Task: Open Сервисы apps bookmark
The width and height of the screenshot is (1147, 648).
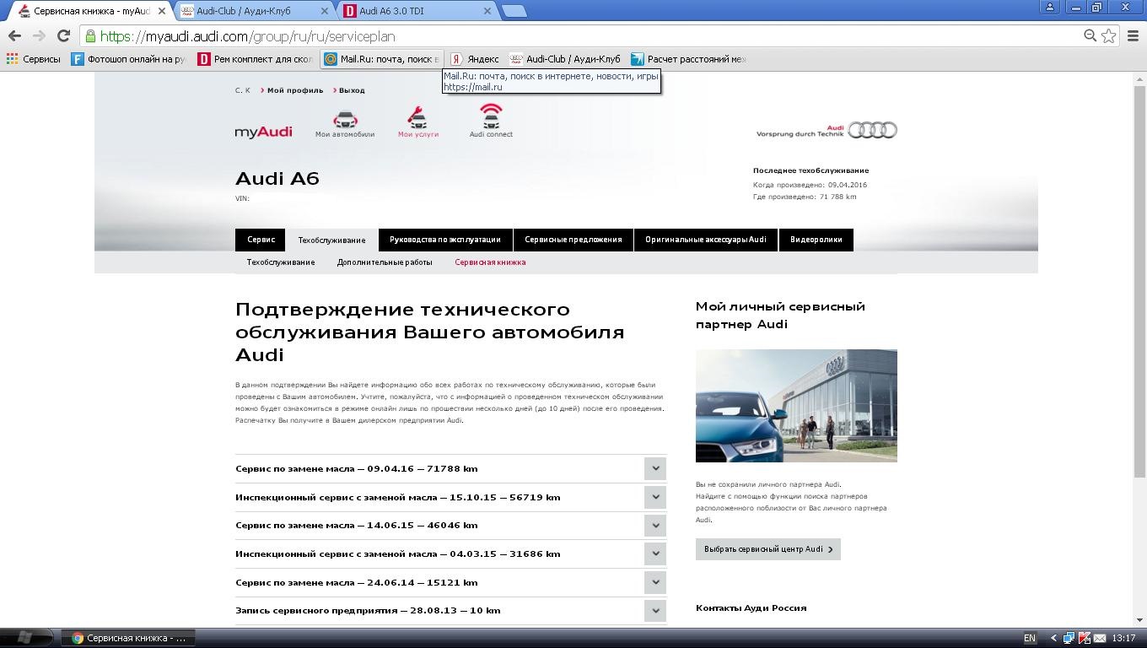Action: (x=34, y=59)
